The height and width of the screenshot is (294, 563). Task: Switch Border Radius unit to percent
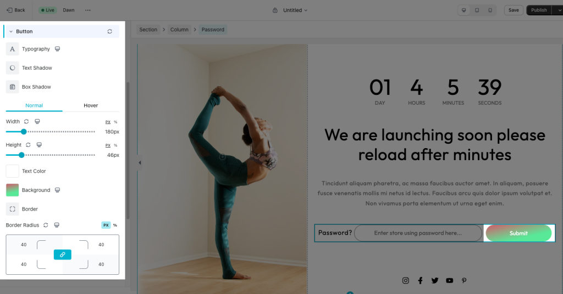[115, 225]
